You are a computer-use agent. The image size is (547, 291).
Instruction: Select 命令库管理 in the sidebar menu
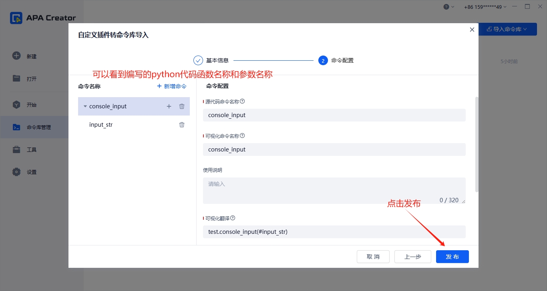coord(34,127)
